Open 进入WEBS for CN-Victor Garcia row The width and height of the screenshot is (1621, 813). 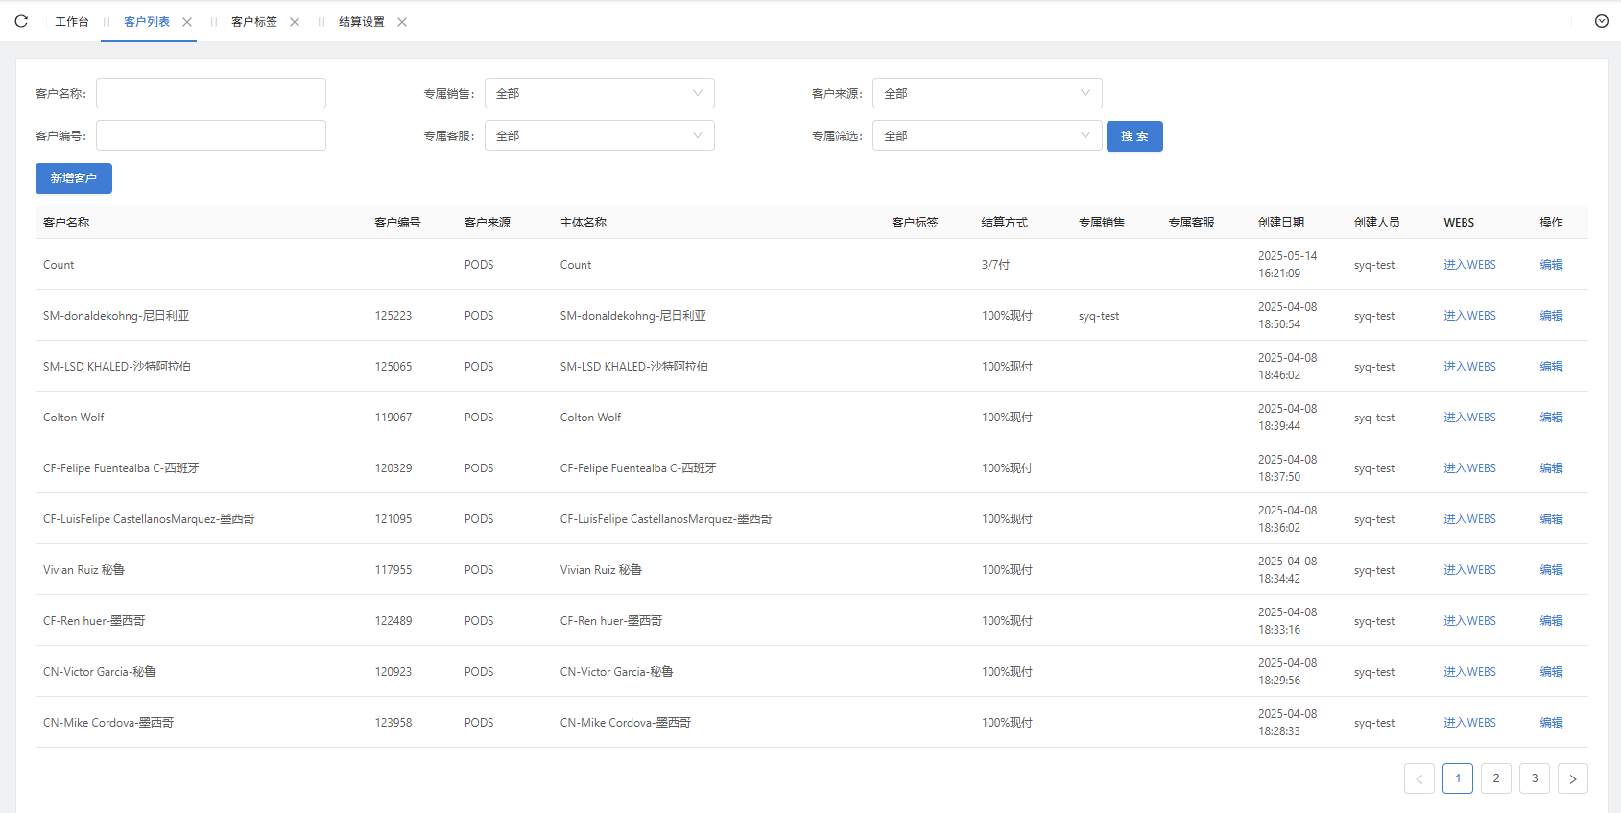[1469, 672]
